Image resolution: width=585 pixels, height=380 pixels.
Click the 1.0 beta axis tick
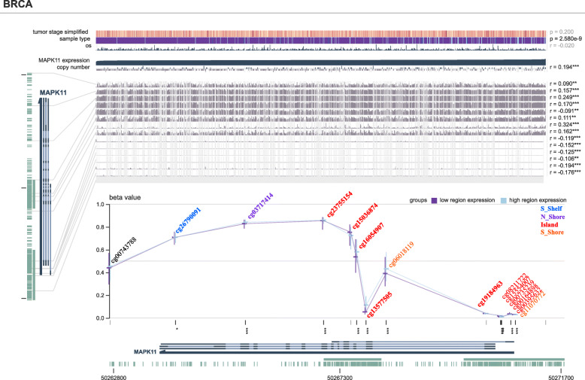coord(100,205)
